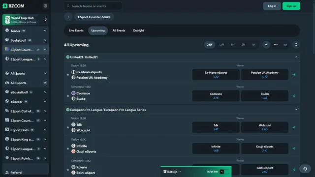Switch to the Upcoming tab
The width and height of the screenshot is (315, 177).
98,30
